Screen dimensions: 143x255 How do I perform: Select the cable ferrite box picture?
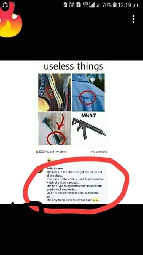55,129
